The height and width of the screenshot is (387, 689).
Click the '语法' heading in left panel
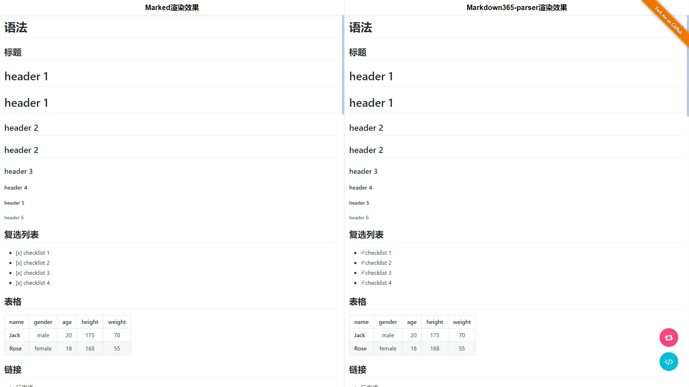point(15,27)
